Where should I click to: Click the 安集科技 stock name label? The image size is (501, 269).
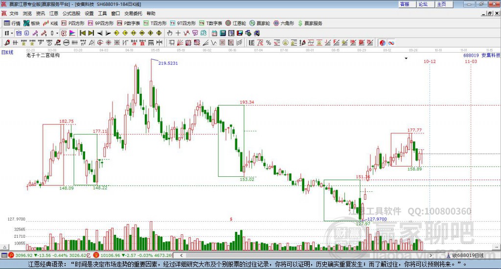491,56
